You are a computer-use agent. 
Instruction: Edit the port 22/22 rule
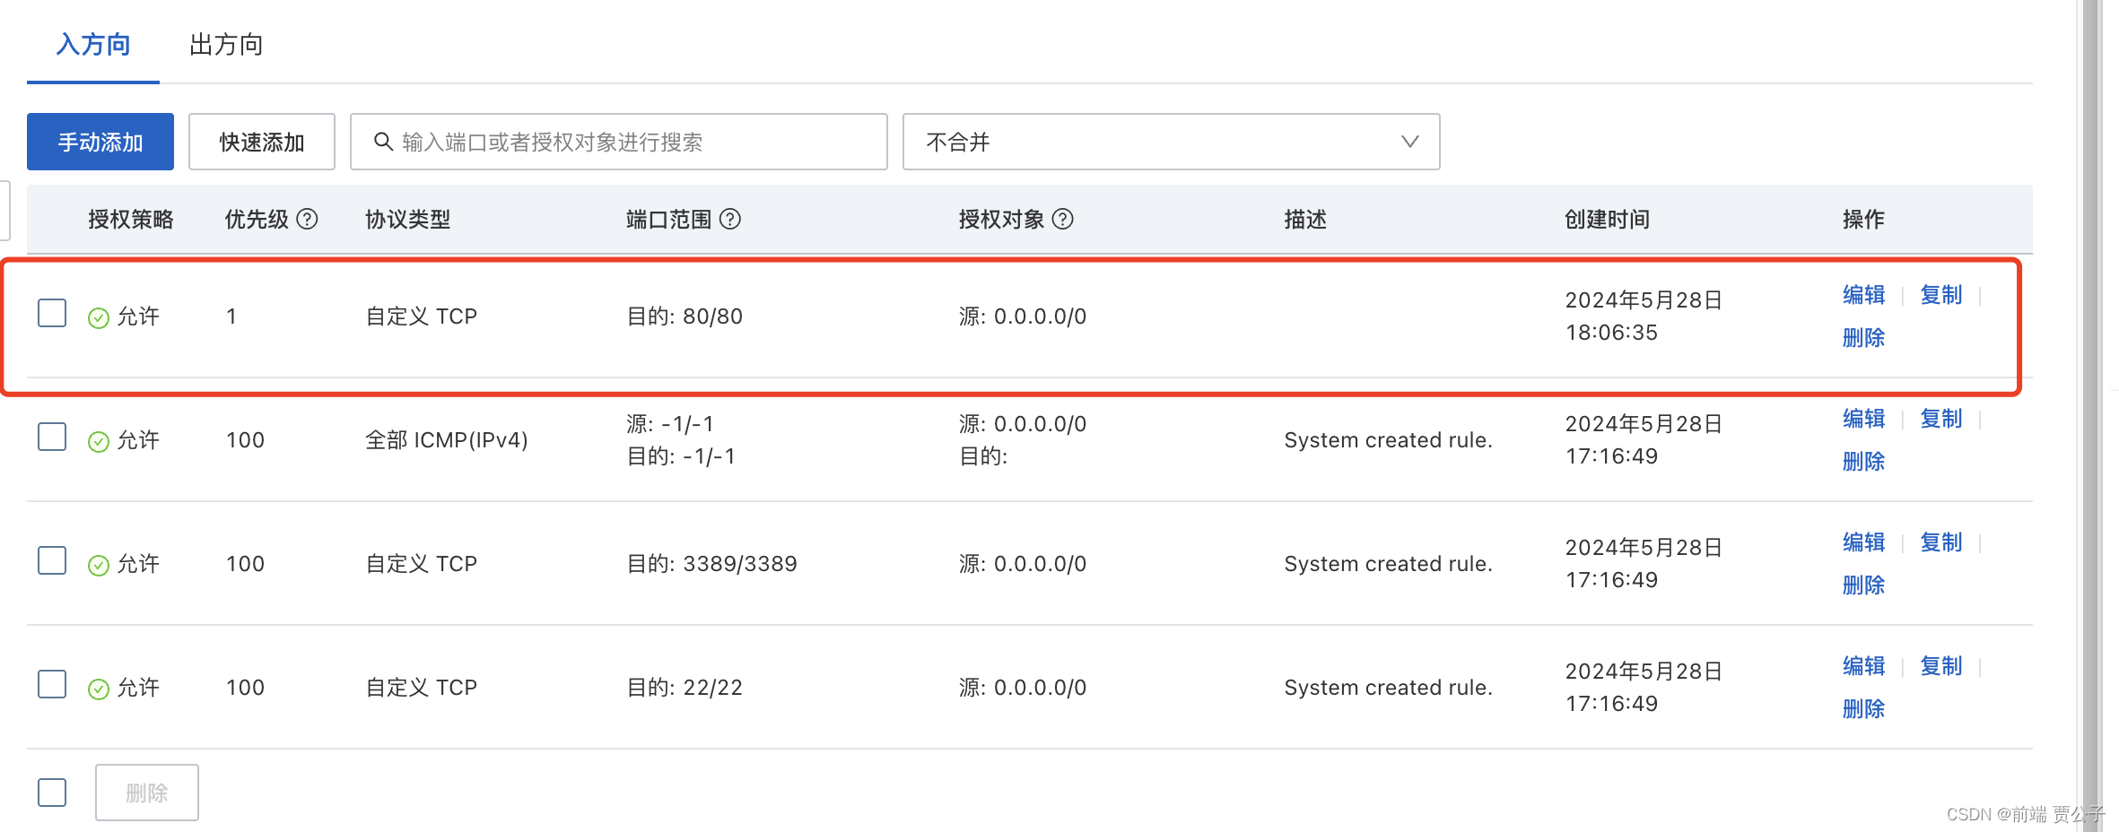[1863, 666]
